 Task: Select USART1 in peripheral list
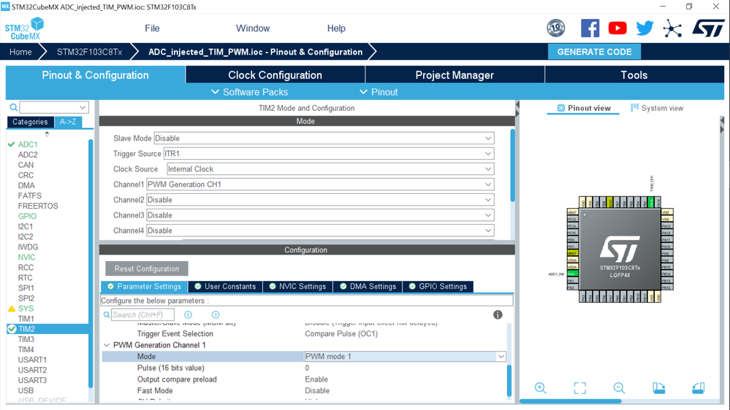point(32,360)
